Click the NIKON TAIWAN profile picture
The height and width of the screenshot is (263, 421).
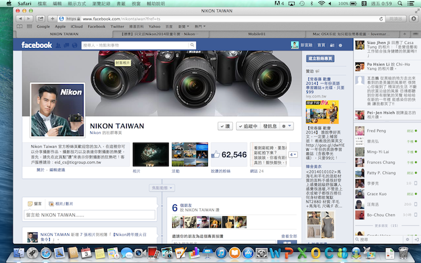point(57,110)
